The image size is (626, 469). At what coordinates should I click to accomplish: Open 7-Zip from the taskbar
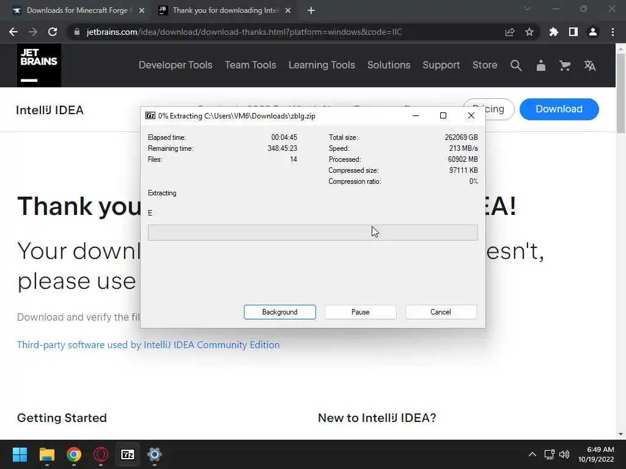pos(128,454)
